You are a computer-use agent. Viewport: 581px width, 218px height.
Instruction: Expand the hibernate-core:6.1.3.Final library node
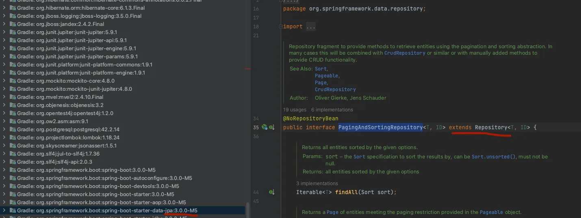pyautogui.click(x=4, y=8)
